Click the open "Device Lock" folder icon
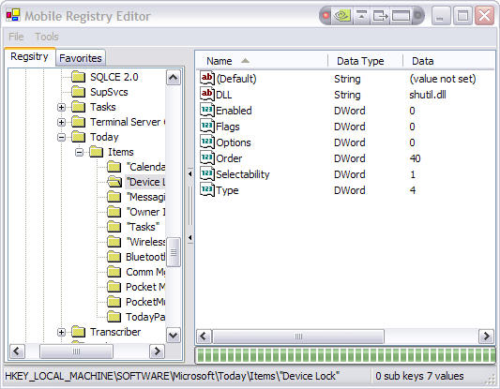The height and width of the screenshot is (389, 500). [114, 182]
